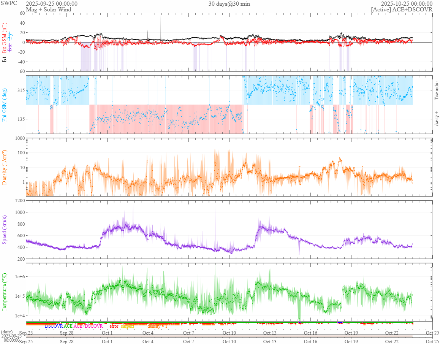Select the start timestamp 2025-09-25 00:00:00 header

tap(52, 4)
